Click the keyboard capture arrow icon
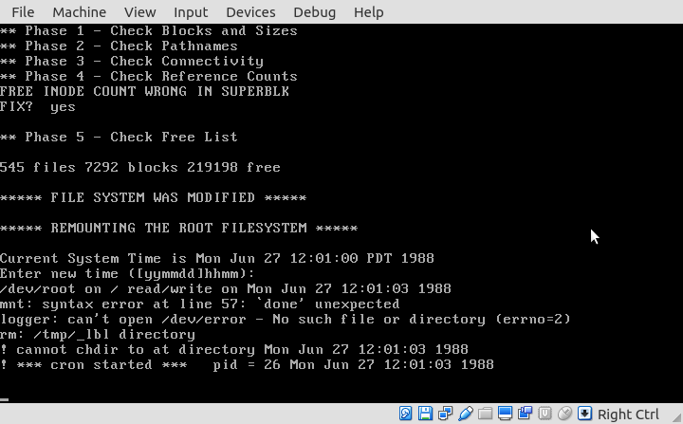 [585, 414]
